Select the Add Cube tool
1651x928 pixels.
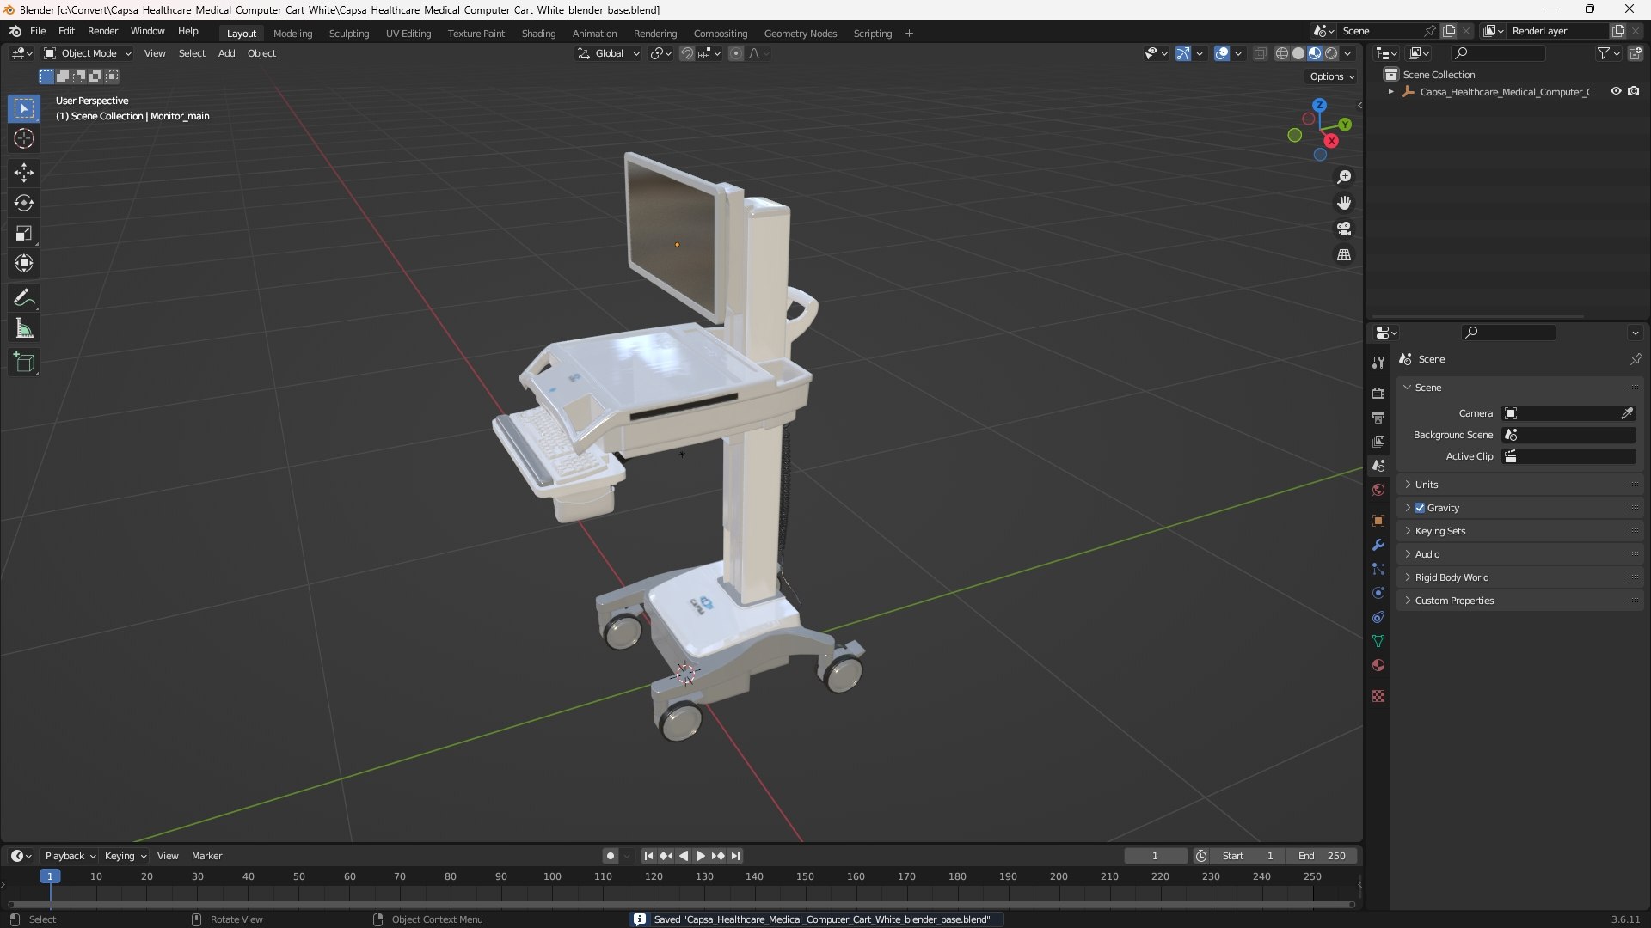coord(24,363)
